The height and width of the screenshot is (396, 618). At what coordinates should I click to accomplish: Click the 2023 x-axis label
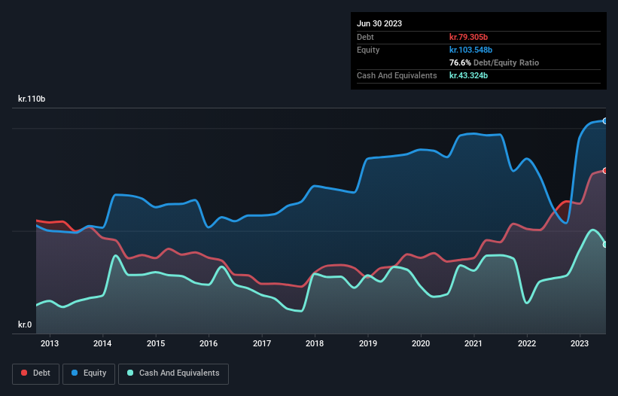coord(580,343)
